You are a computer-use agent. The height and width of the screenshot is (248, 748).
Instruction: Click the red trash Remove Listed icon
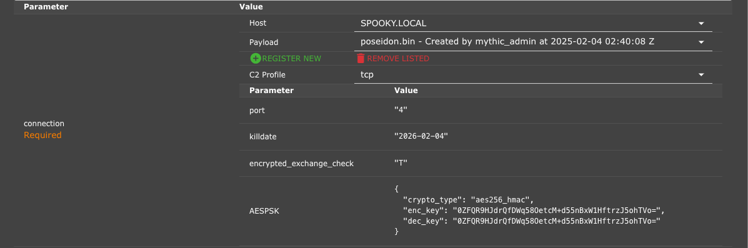pos(361,58)
